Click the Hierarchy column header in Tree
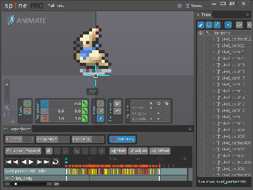253x190 pixels. 222,33
